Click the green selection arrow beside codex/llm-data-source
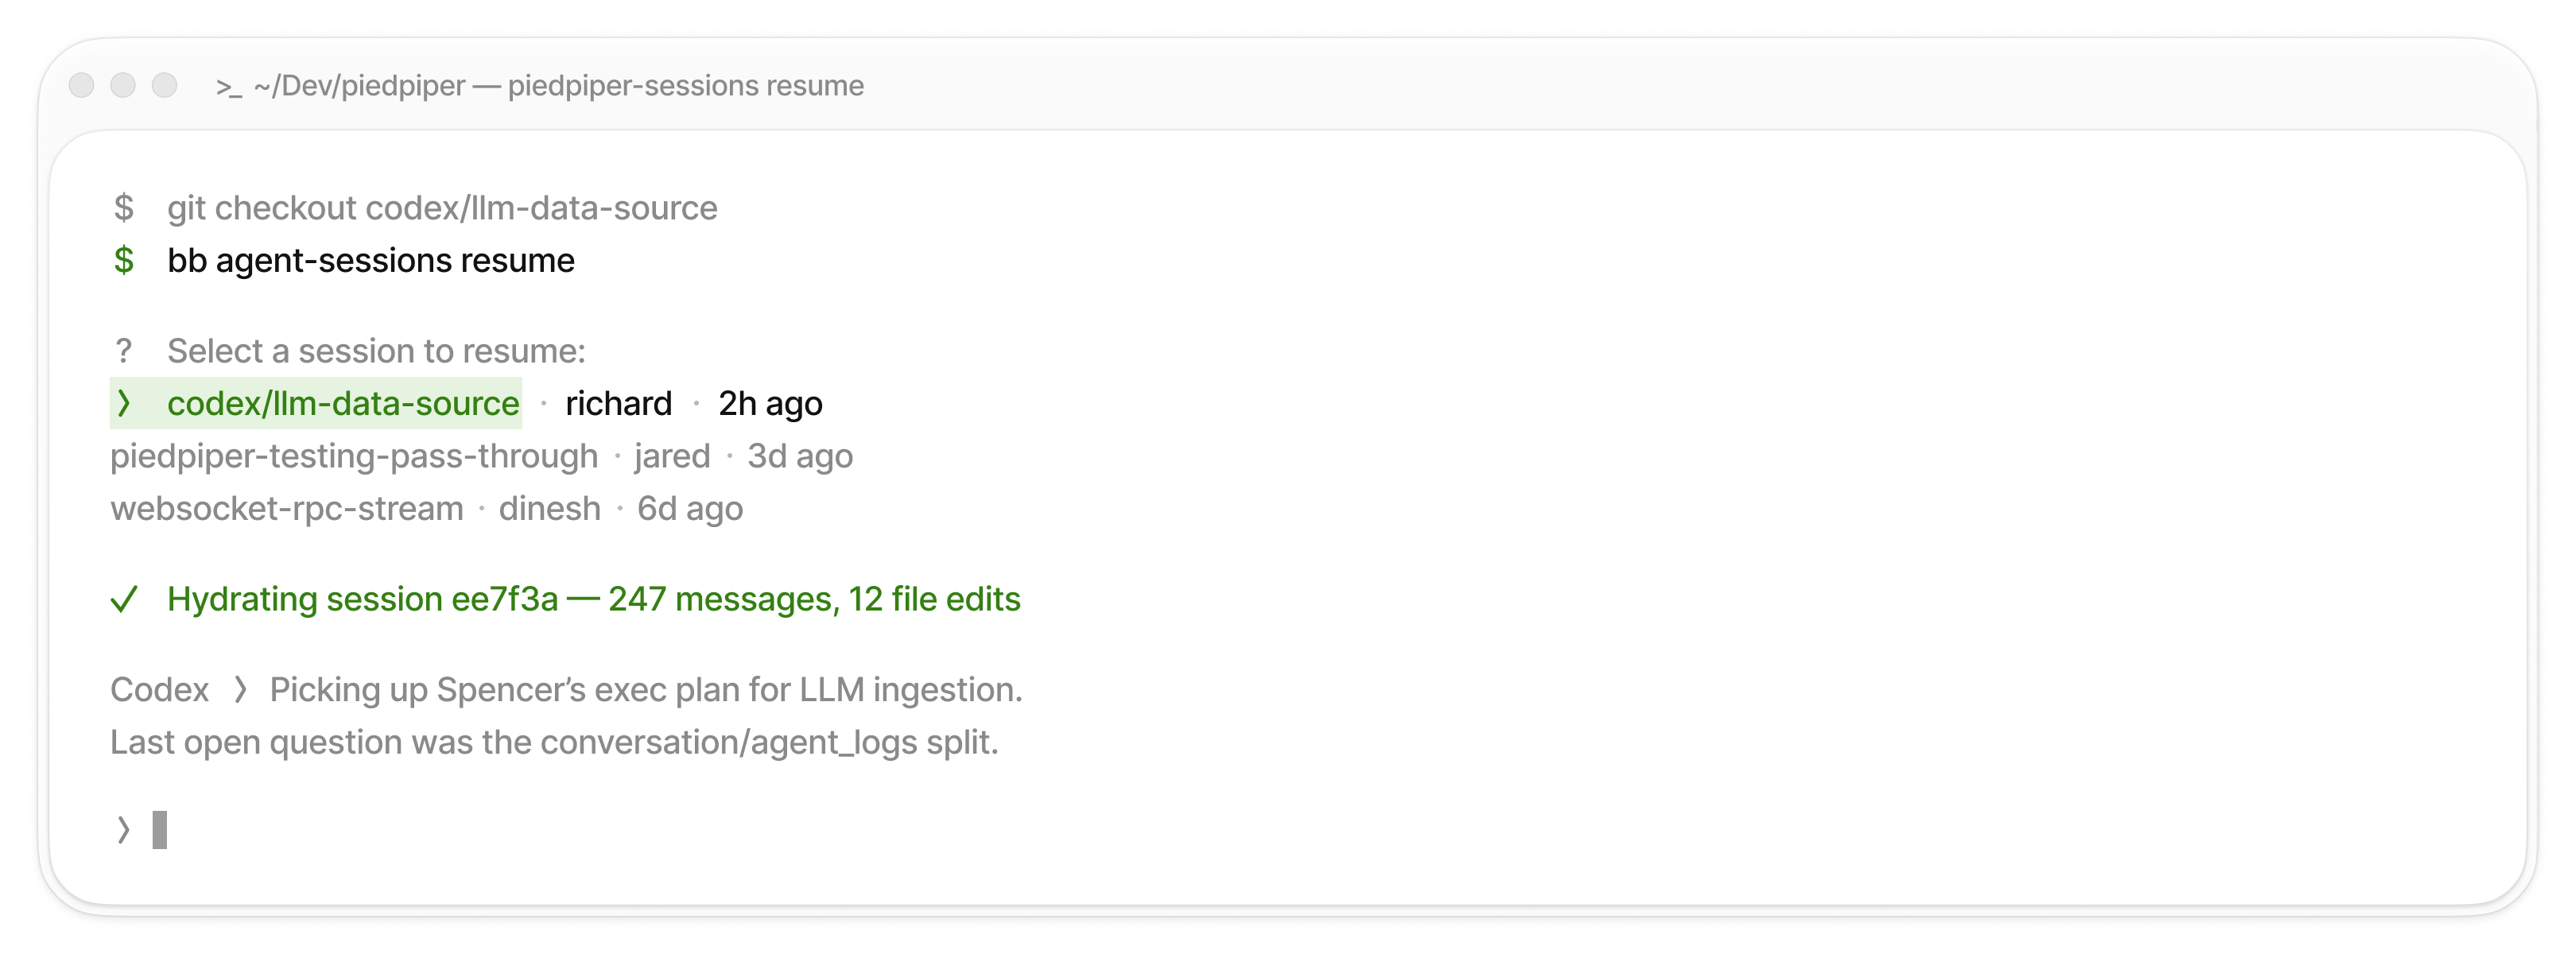This screenshot has height=954, width=2576. [123, 403]
